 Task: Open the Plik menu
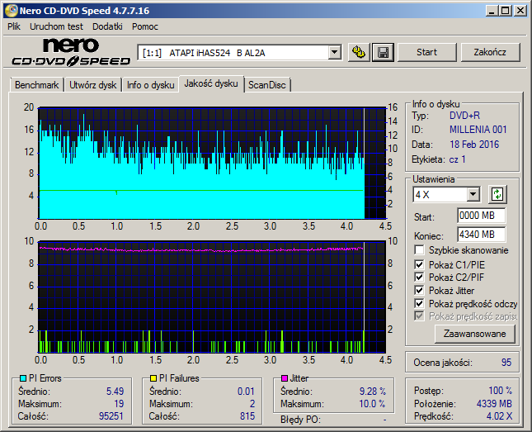(14, 26)
